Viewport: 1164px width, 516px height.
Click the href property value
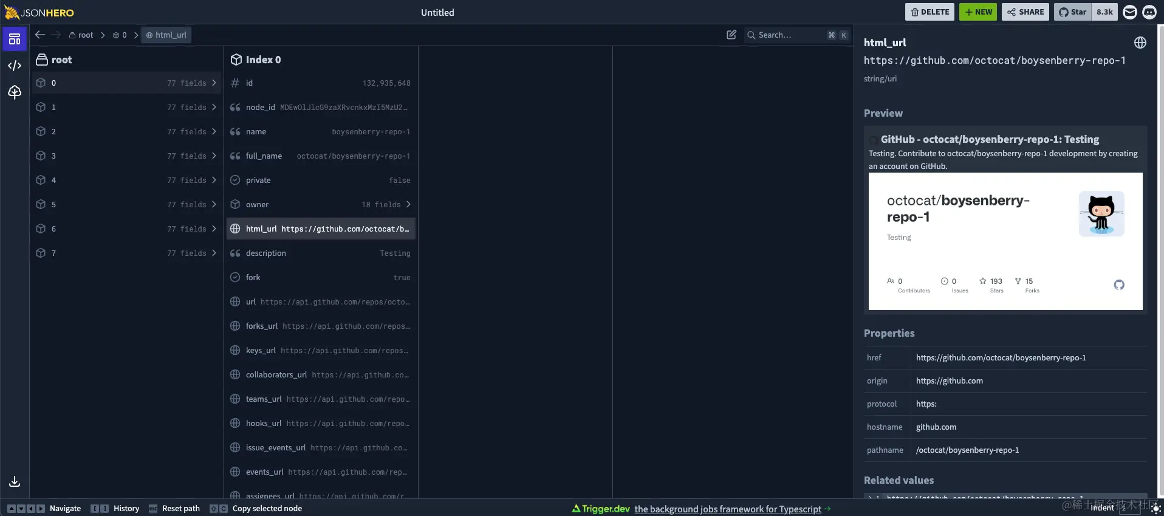1001,357
